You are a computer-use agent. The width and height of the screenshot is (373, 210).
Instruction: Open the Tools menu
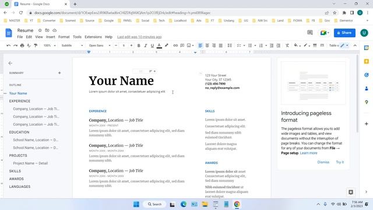tap(77, 37)
